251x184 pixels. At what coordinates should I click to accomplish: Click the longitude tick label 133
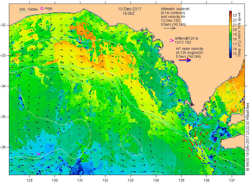[131, 180]
